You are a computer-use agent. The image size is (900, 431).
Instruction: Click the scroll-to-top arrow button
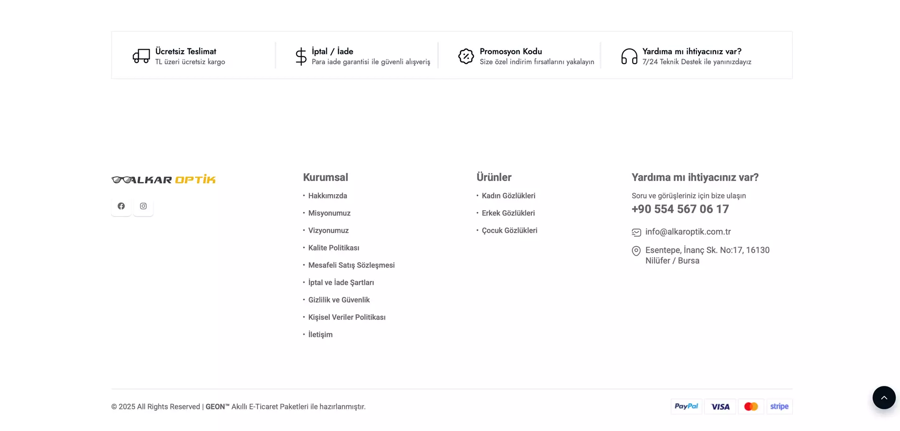884,398
